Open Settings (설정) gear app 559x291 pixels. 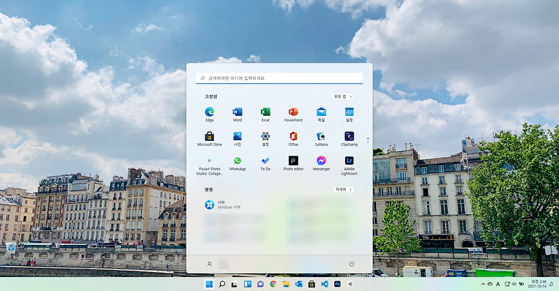coord(266,139)
